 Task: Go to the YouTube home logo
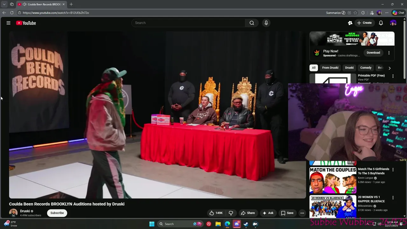pyautogui.click(x=26, y=23)
